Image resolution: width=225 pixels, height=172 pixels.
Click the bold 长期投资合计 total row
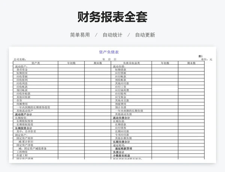24,128
